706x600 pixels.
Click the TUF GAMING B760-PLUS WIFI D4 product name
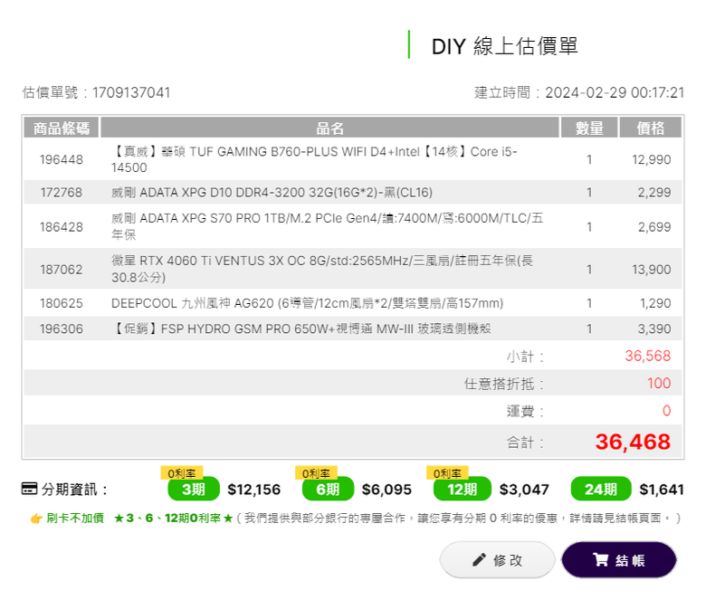point(314,159)
